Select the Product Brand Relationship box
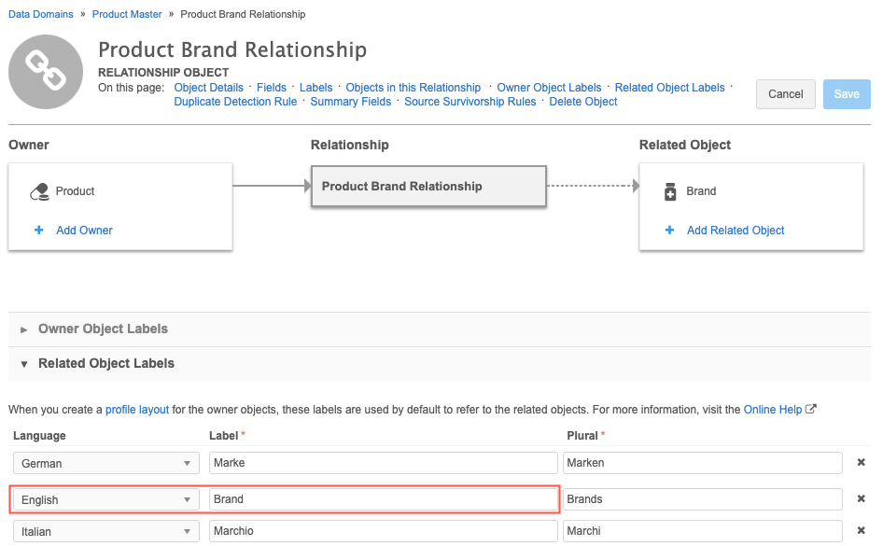883x546 pixels. [427, 187]
